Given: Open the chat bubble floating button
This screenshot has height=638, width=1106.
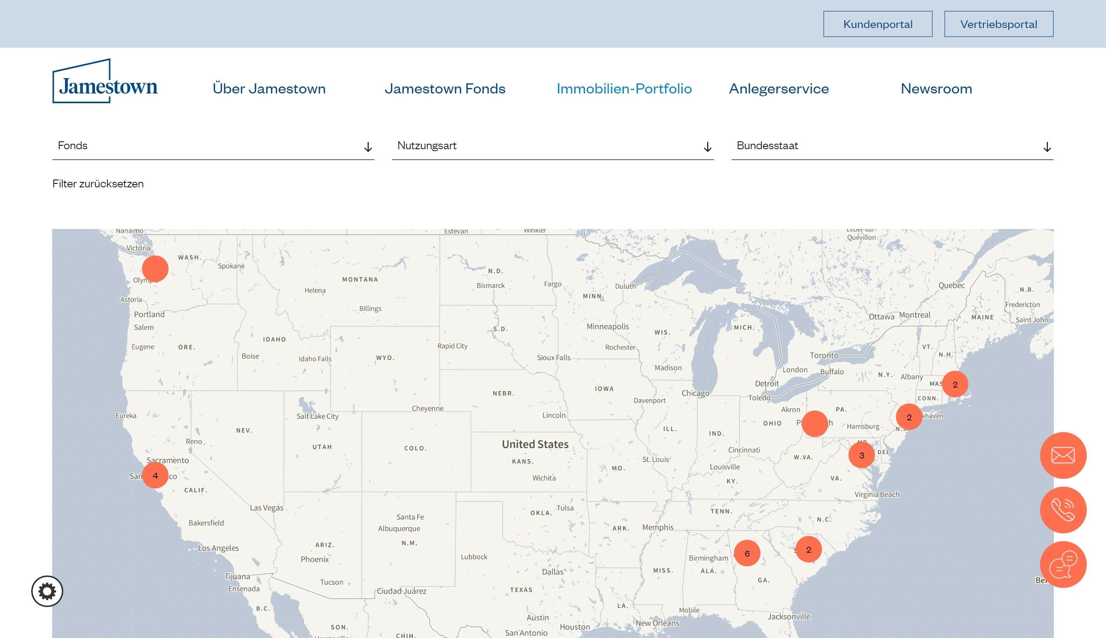Looking at the screenshot, I should 1063,564.
